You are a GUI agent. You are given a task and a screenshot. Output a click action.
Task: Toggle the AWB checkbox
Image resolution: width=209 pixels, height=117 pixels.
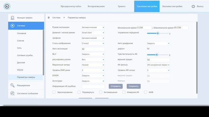click(x=146, y=92)
